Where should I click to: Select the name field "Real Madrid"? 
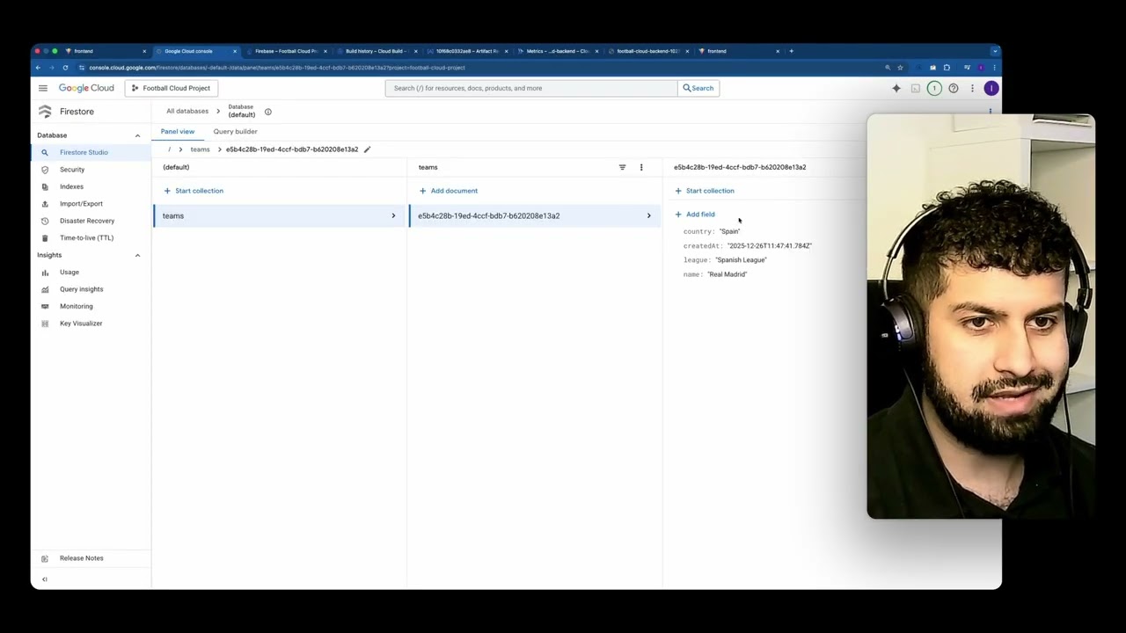tap(728, 274)
